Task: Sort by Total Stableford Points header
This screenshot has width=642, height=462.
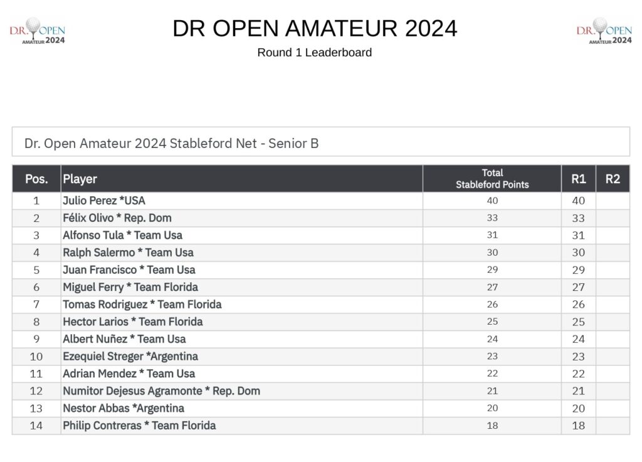Action: [492, 179]
